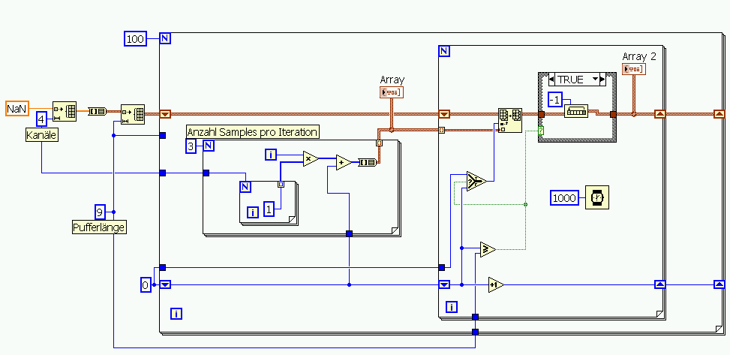Click the right inner loop orange left shift register
This screenshot has width=730, height=355.
(x=445, y=113)
